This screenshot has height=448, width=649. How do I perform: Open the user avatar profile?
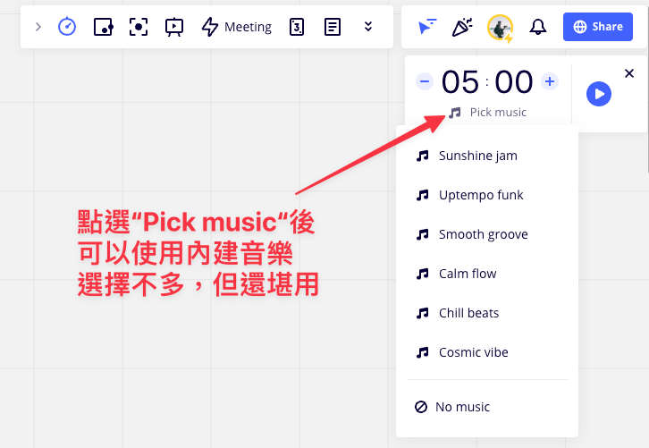coord(500,28)
